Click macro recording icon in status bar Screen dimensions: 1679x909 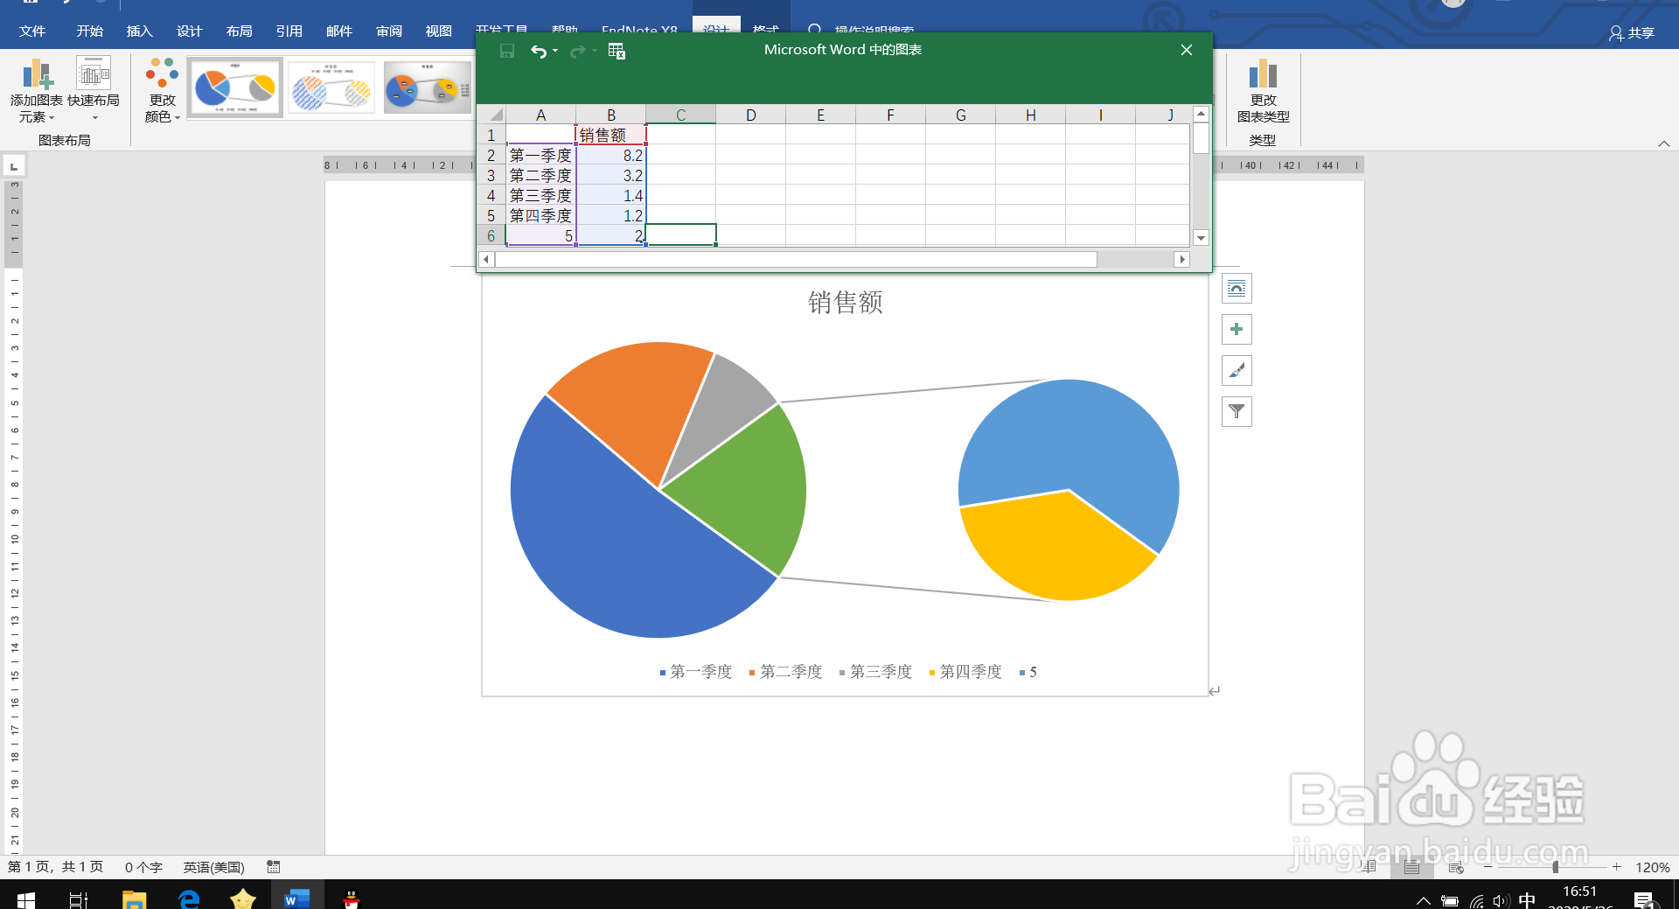[274, 867]
